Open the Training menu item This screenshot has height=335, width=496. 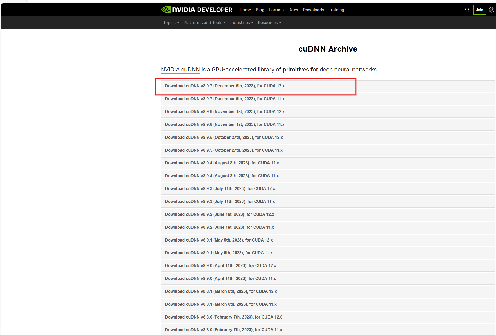336,10
